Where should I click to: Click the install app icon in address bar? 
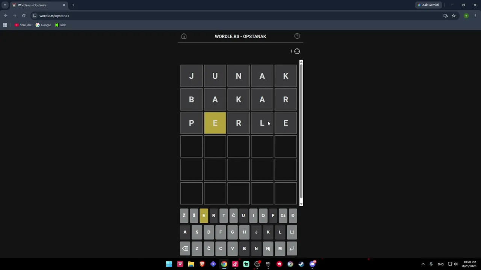click(445, 16)
